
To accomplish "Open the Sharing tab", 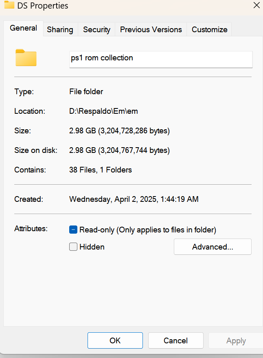I will [x=60, y=29].
